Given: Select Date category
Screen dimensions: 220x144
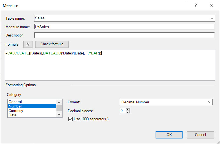Looking at the screenshot, I should coord(32,115).
